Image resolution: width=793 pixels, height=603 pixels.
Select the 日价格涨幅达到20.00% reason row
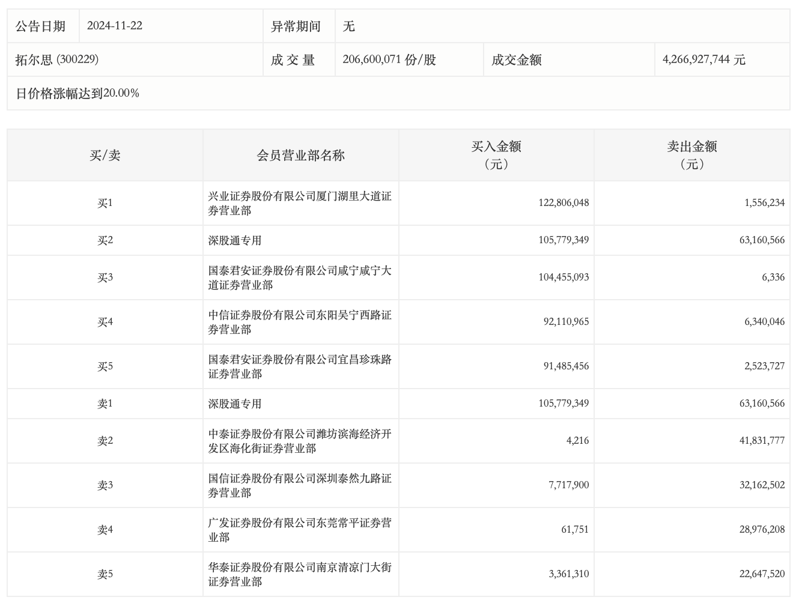pyautogui.click(x=77, y=93)
